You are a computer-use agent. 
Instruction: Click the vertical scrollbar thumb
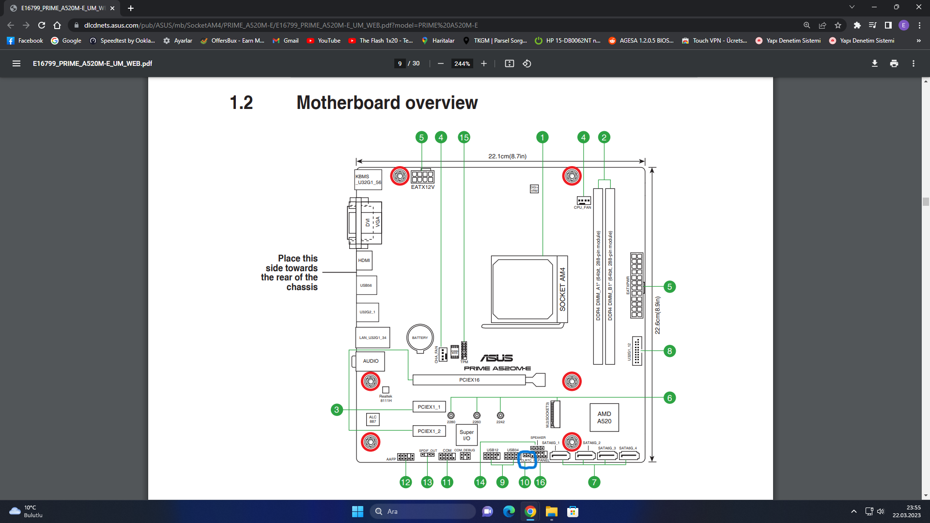926,202
